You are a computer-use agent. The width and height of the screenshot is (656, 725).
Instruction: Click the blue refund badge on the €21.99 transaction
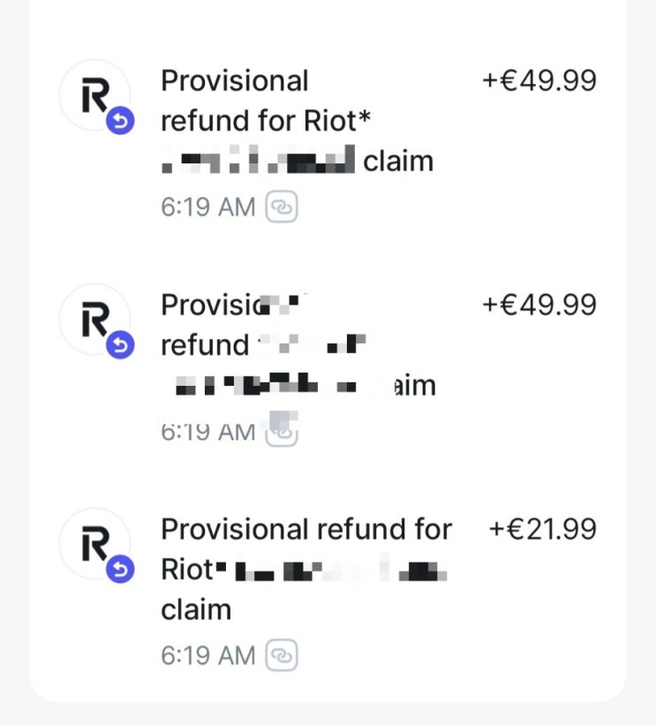119,571
